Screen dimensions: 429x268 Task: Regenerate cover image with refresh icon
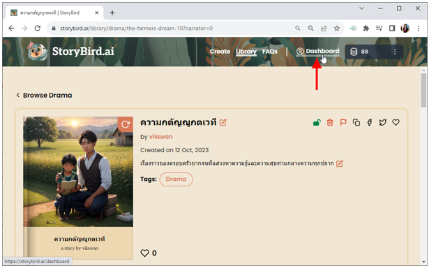coord(126,124)
